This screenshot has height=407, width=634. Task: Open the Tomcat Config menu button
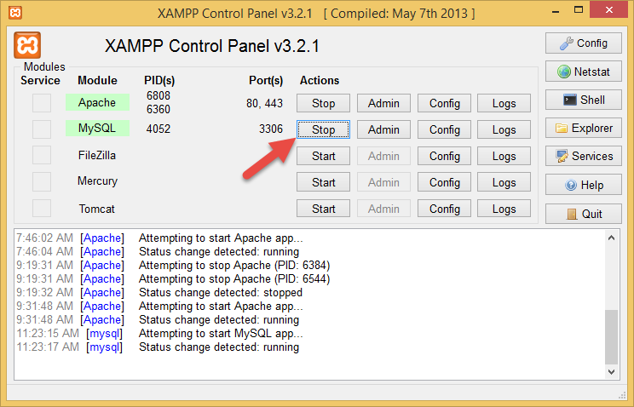click(444, 209)
